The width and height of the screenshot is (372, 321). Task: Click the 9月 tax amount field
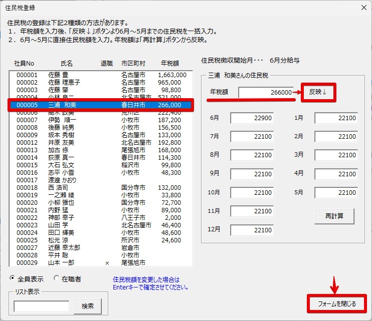[252, 174]
